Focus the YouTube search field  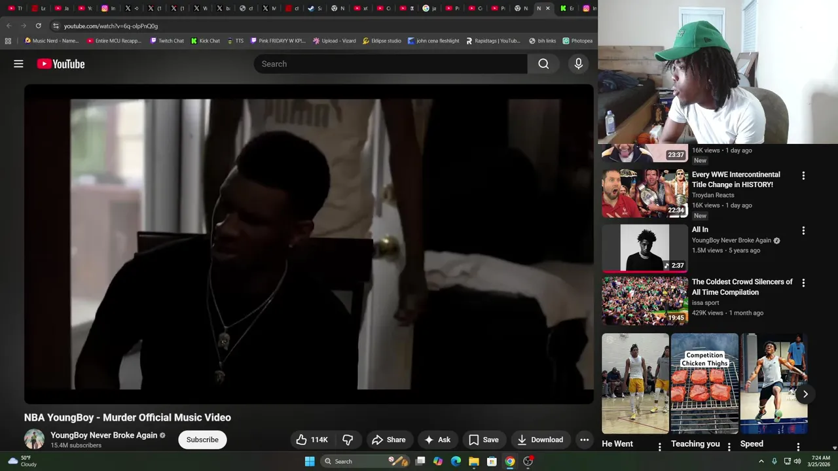pyautogui.click(x=390, y=63)
